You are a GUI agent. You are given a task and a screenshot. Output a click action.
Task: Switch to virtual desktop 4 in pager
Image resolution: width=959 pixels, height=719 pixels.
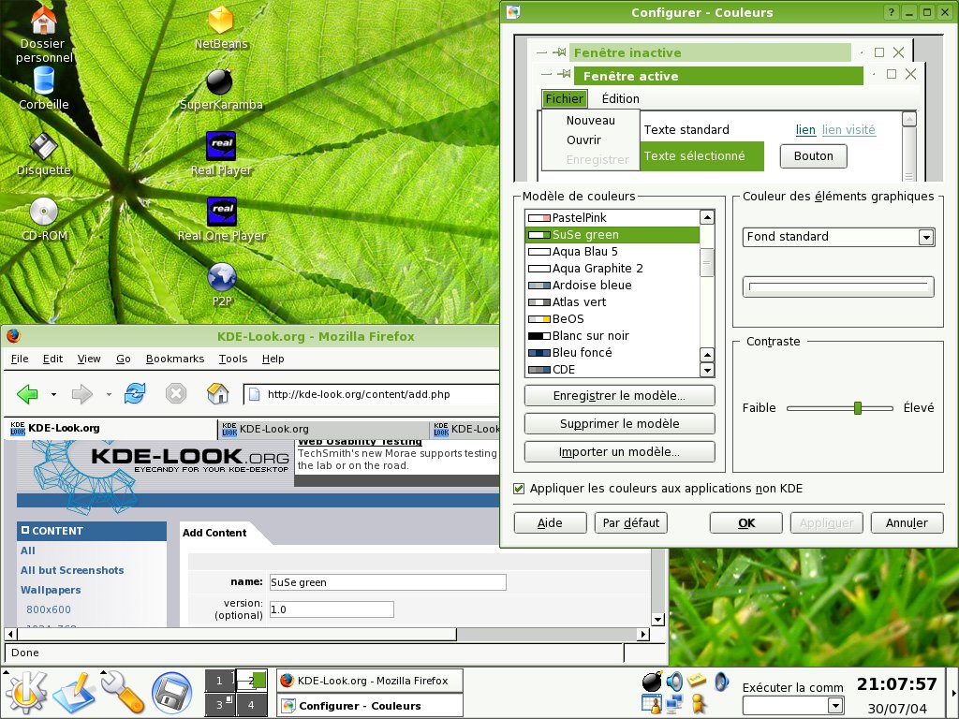tap(251, 704)
